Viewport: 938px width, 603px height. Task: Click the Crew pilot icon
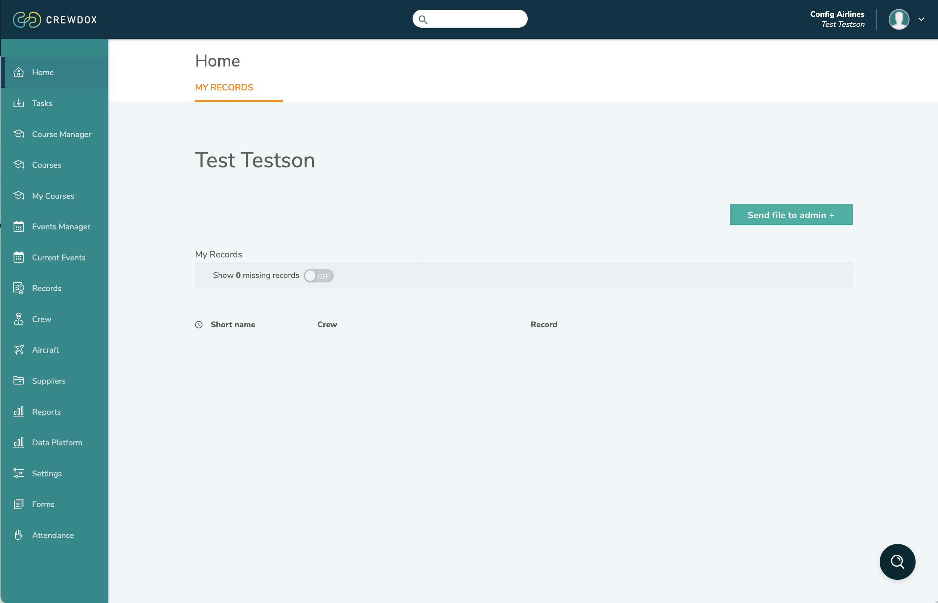[18, 319]
